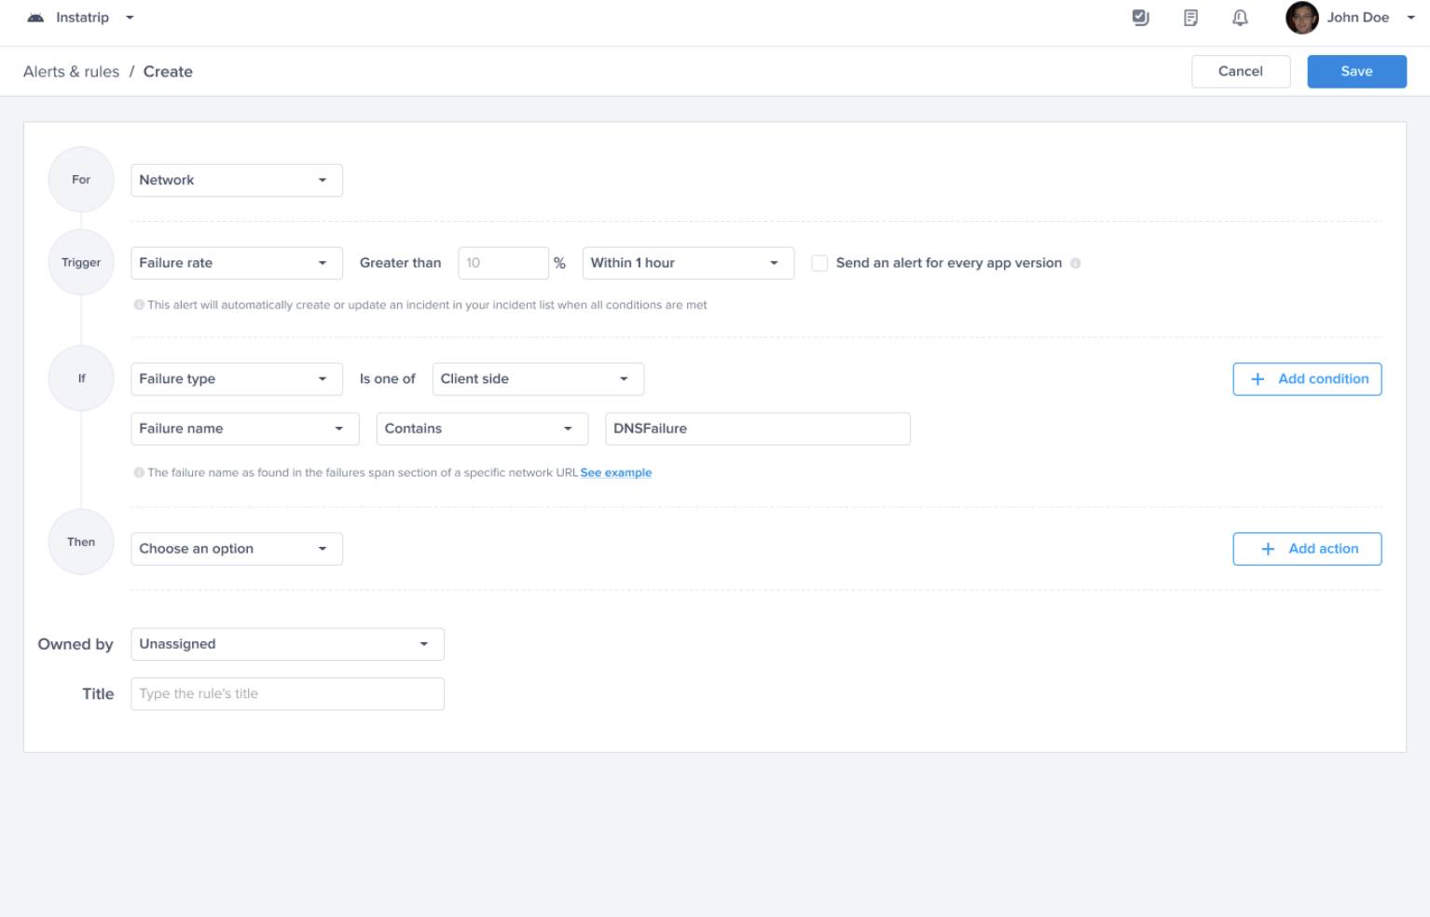Click the rule title input field

pos(287,694)
